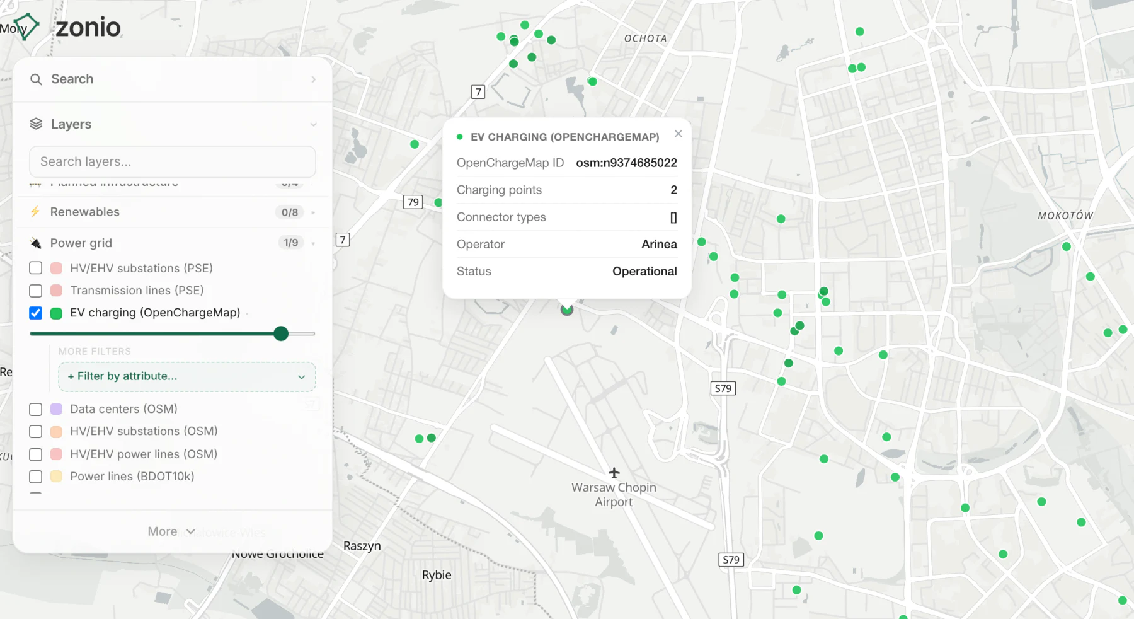Click the Search panel header
The image size is (1134, 619).
(173, 79)
